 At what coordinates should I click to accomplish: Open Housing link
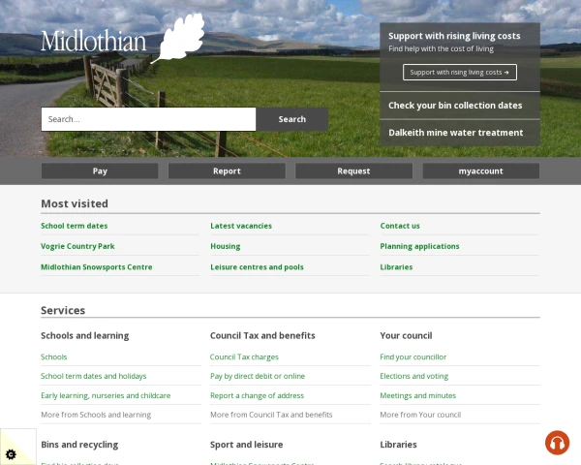click(226, 246)
